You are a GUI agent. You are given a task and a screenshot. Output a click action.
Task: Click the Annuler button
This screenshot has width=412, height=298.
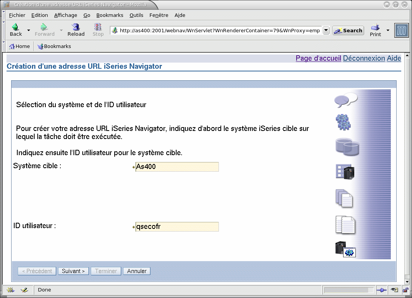[137, 271]
